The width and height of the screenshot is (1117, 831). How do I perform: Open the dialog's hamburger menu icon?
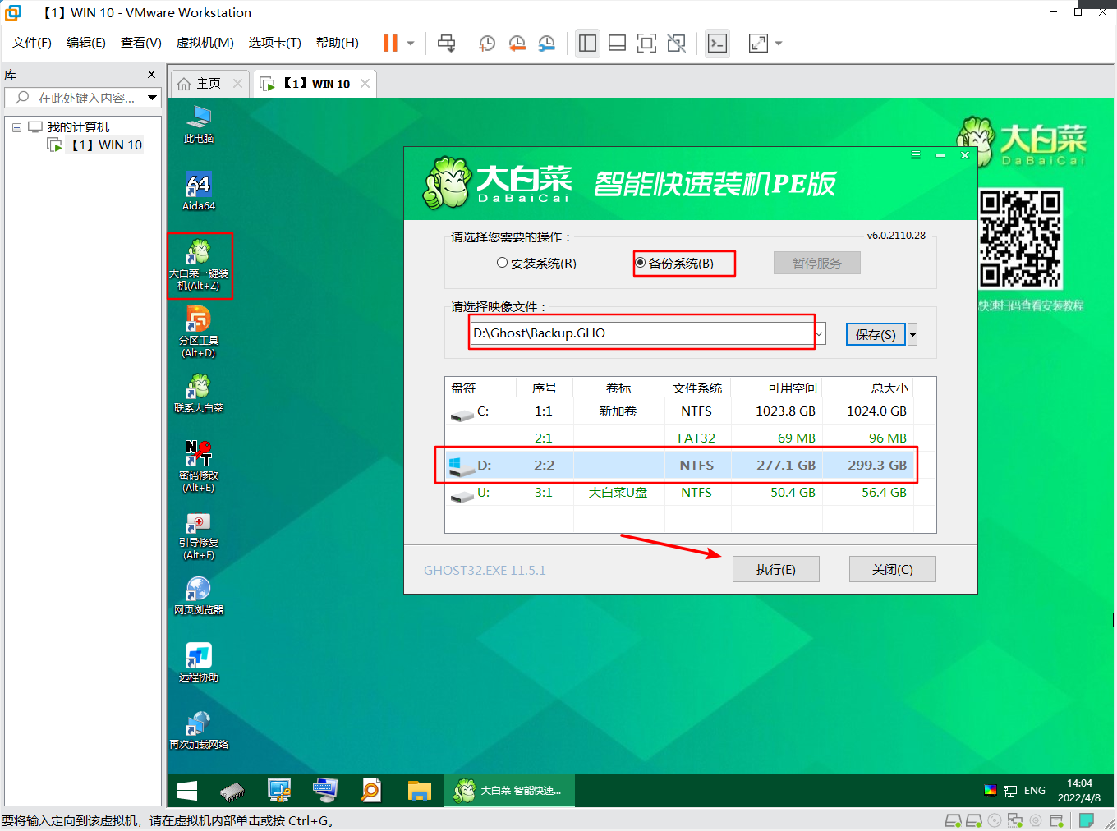916,154
